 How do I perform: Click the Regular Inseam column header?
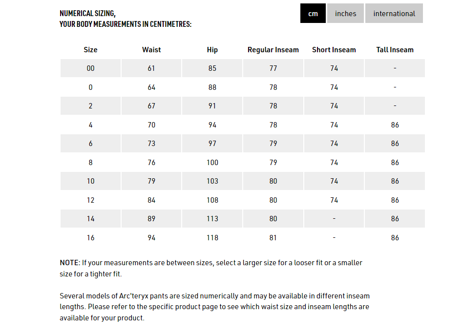click(273, 50)
